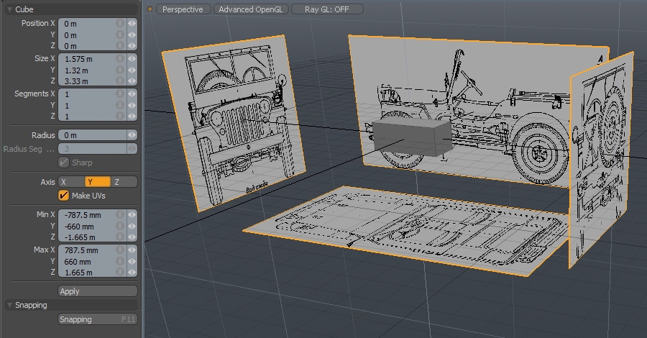Screen dimensions: 647x338
Task: Set the Axis to X
Action: pos(71,182)
